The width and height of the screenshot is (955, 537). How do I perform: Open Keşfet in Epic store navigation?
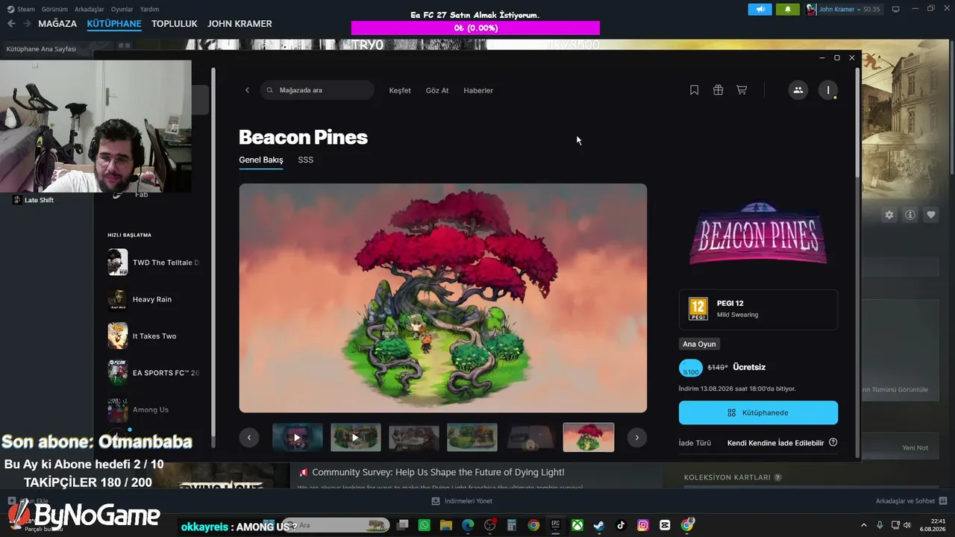click(x=400, y=90)
